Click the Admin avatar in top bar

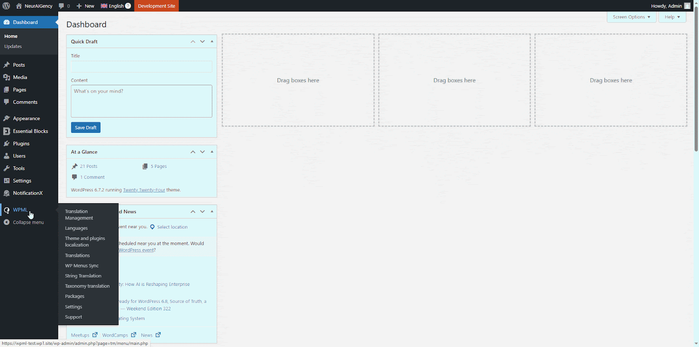click(x=687, y=6)
